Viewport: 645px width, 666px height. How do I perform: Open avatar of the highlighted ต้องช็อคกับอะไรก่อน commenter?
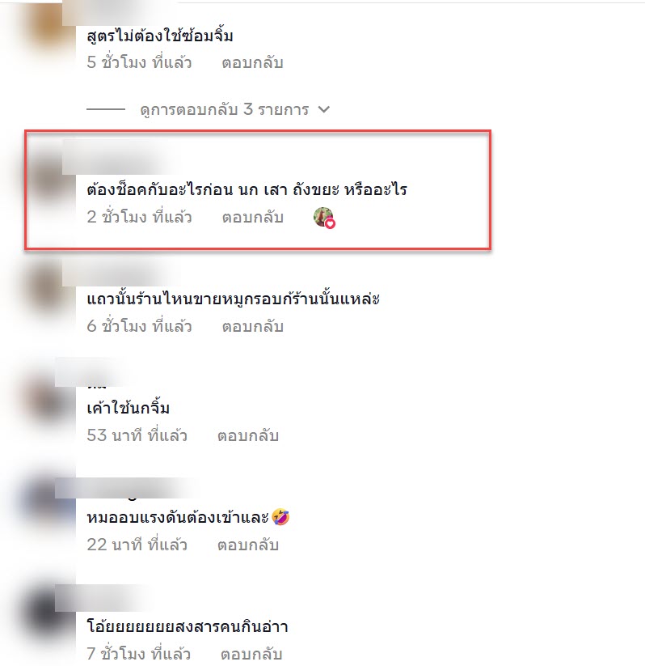click(48, 178)
